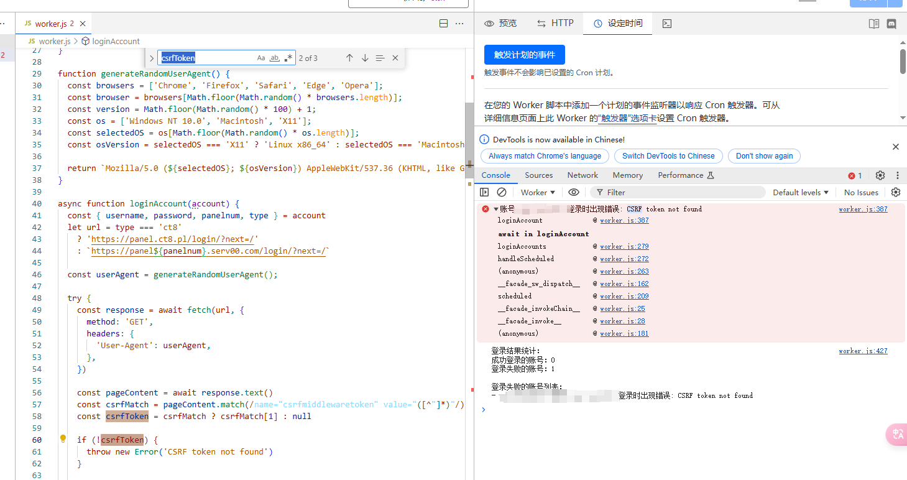Open the Default levels dropdown
The width and height of the screenshot is (907, 480).
[x=801, y=192]
